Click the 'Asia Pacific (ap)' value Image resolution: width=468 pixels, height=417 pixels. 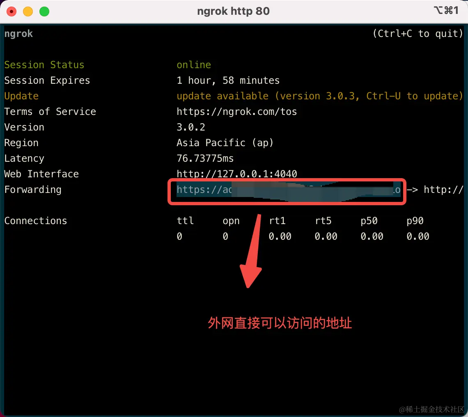225,143
